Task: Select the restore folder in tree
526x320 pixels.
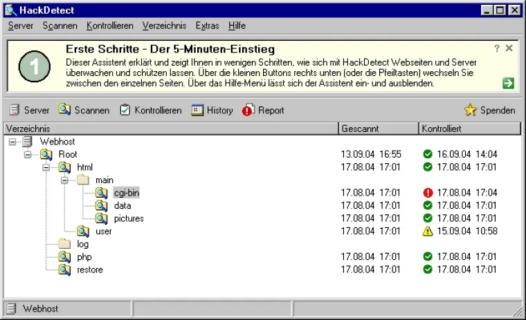Action: point(90,270)
